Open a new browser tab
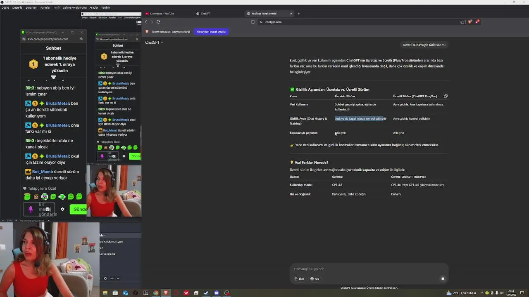The width and height of the screenshot is (529, 297). pyautogui.click(x=299, y=14)
